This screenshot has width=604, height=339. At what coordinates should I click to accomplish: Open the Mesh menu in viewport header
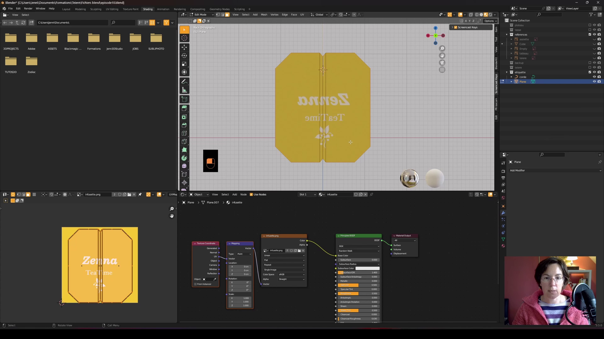coord(264,15)
